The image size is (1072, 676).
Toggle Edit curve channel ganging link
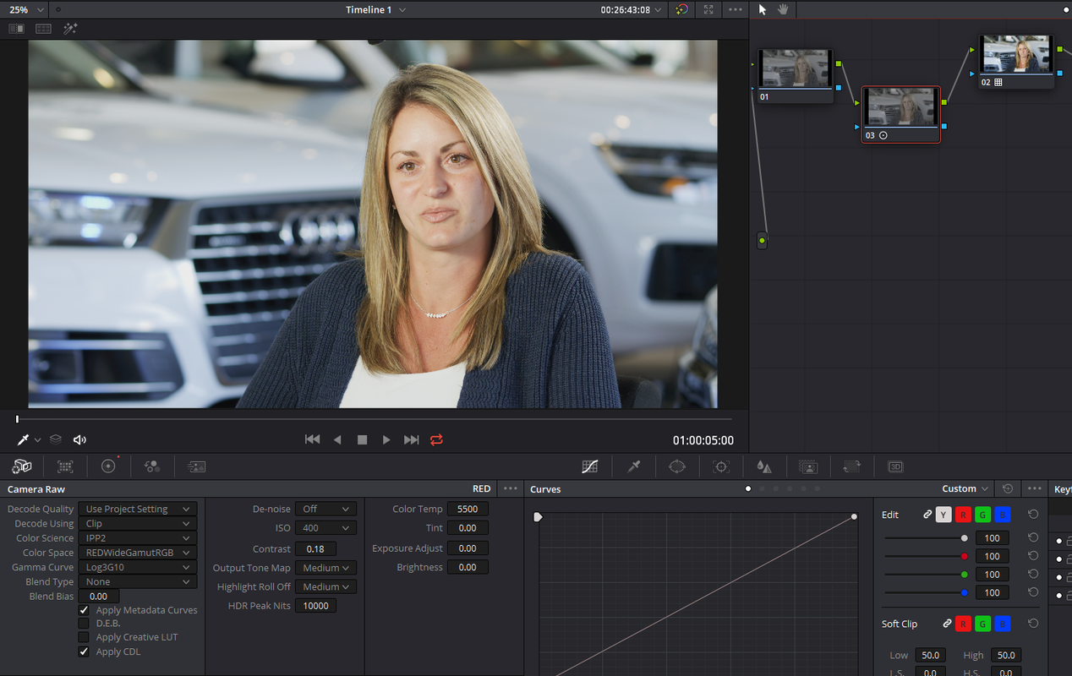(x=927, y=515)
